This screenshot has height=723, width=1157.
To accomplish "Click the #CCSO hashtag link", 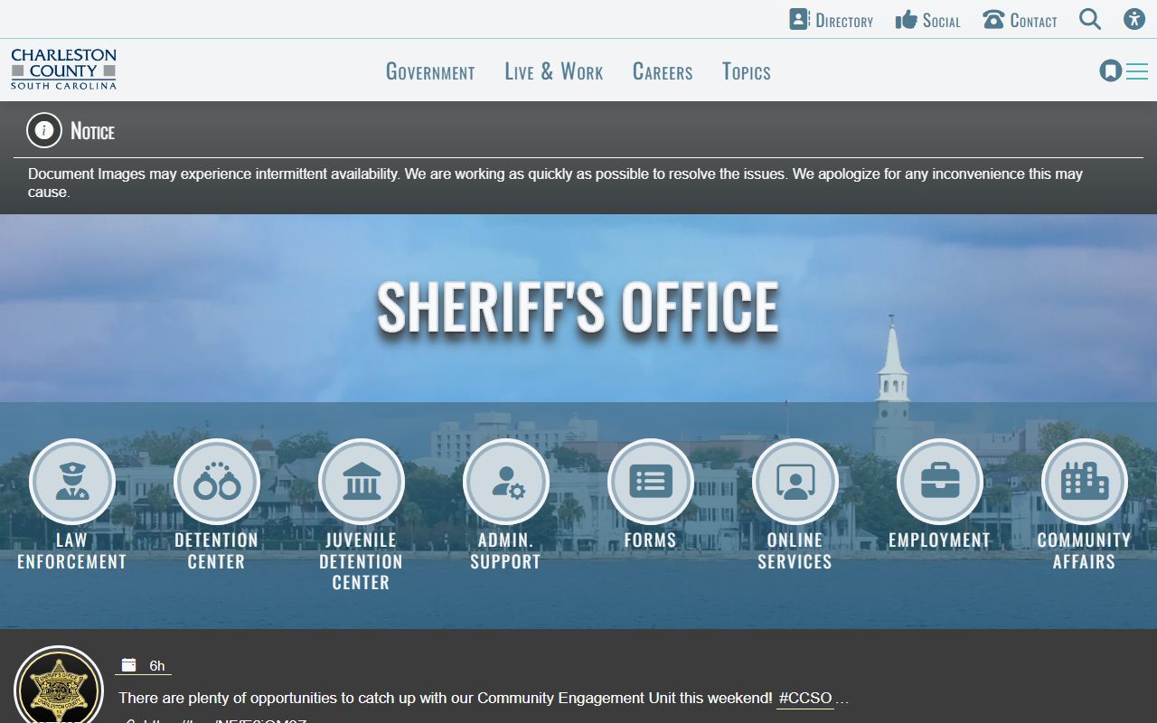I will click(804, 699).
